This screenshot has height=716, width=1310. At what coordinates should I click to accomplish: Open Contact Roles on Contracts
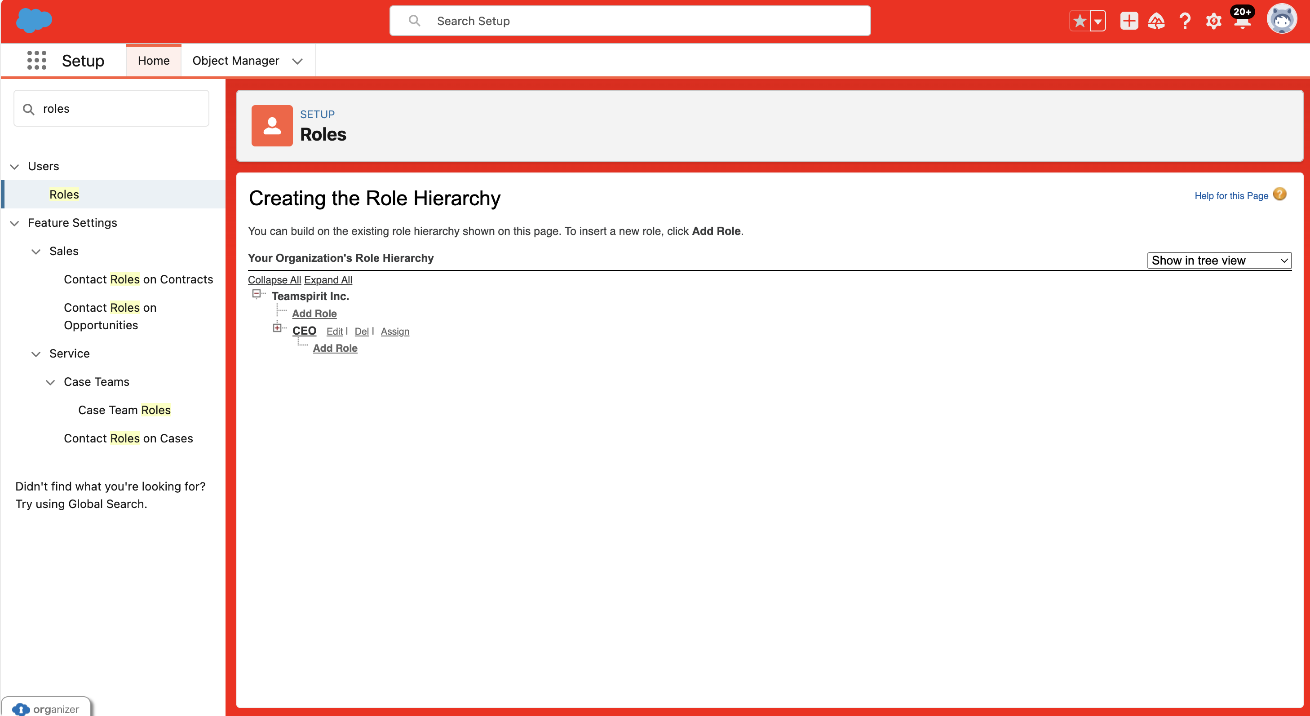point(138,279)
